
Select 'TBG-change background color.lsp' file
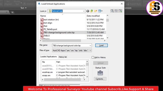point(59,32)
